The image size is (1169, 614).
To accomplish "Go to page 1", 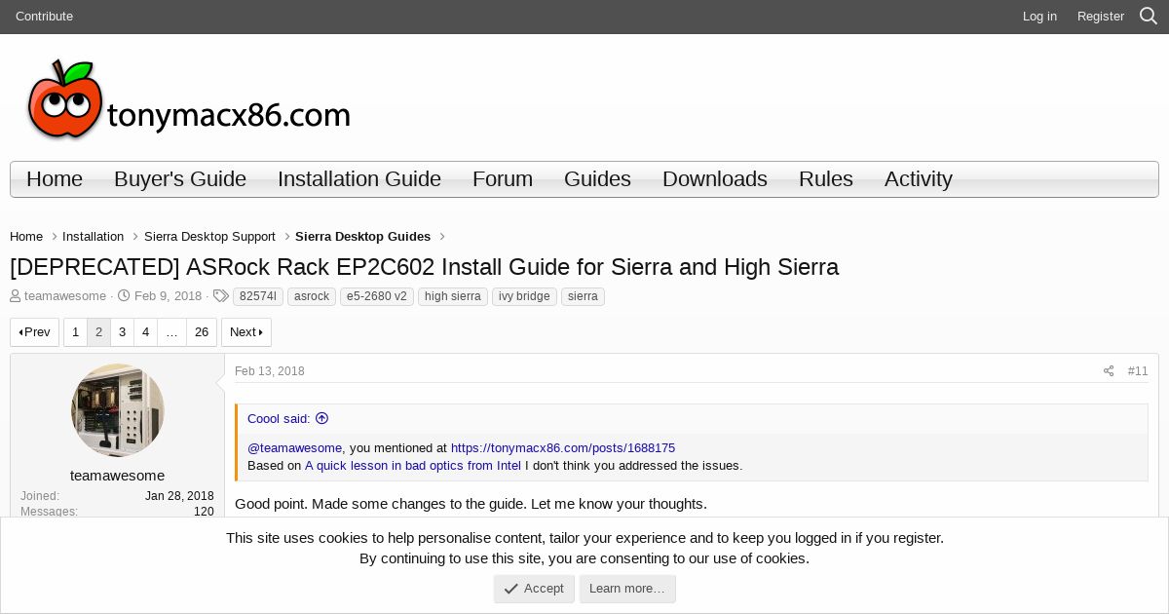I will (76, 332).
